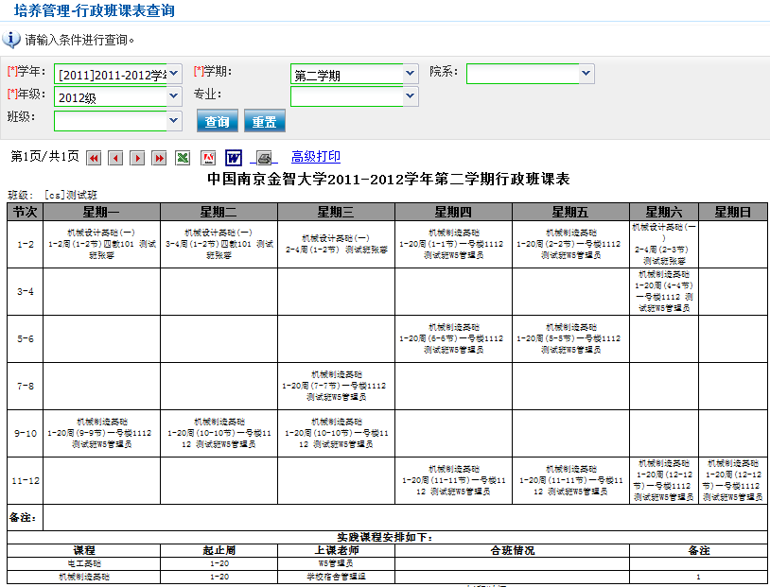Screen dimensions: 770x587
Task: Jump to last page of results
Action: click(159, 158)
